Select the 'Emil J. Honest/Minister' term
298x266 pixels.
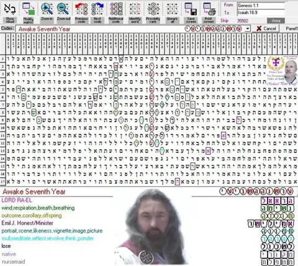(27, 223)
